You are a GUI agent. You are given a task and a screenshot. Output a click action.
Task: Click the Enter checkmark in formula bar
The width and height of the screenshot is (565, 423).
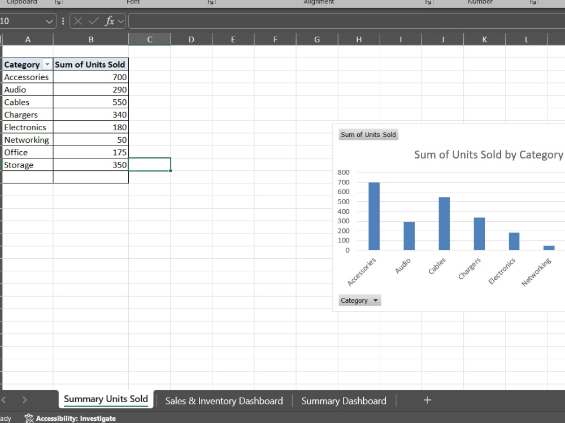pos(93,21)
